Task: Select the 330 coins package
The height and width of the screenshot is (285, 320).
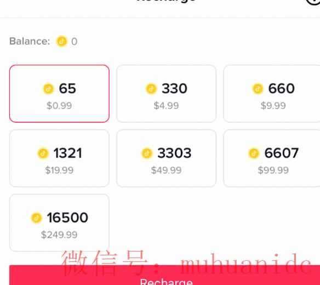Action: [x=167, y=94]
